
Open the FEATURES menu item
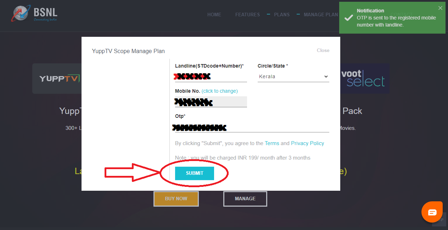[x=247, y=15]
